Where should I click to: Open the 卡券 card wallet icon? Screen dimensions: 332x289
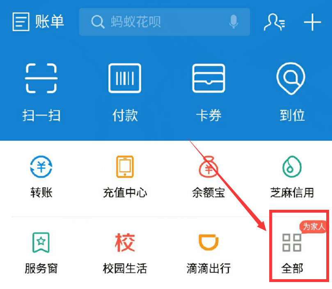[208, 78]
